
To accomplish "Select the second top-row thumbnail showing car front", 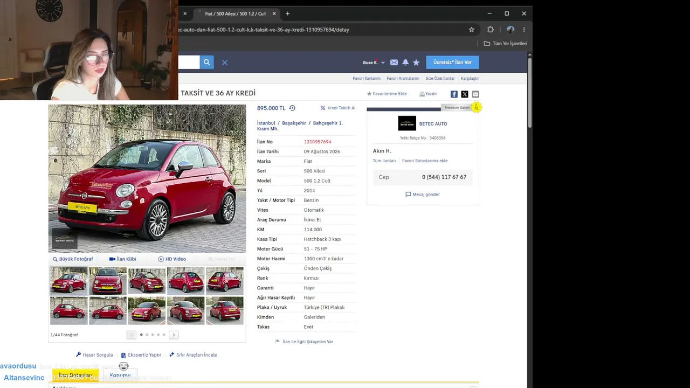I will pos(108,281).
